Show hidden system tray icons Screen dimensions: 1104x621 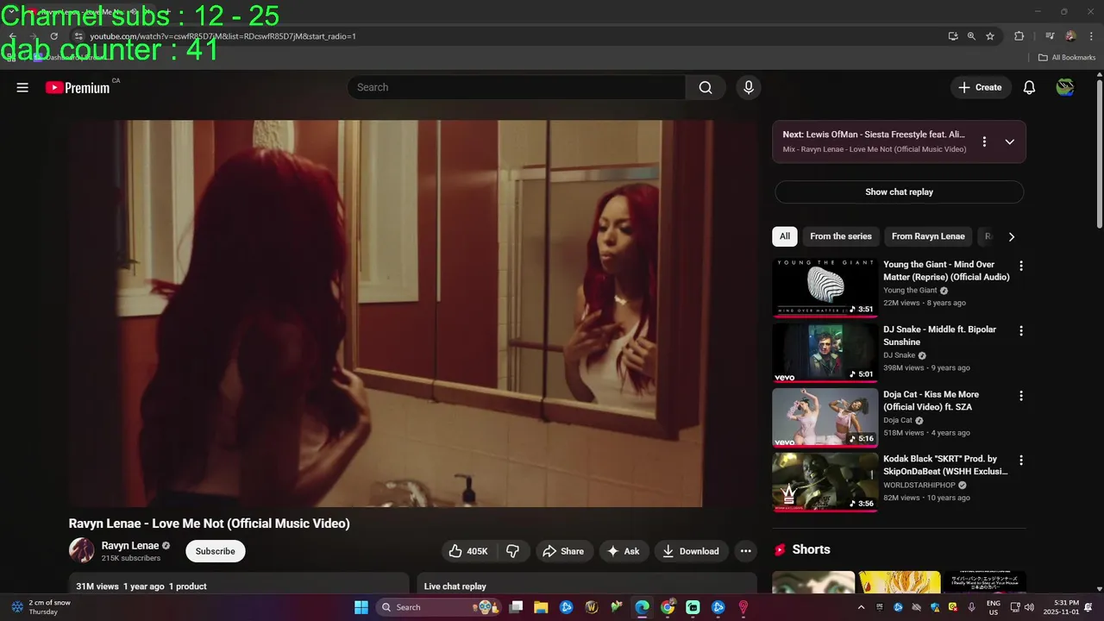tap(861, 607)
